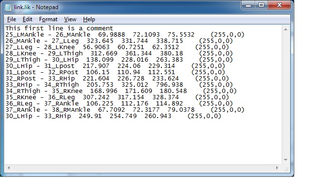Click the text 'This first line is a comment'
Screen dimensions: 315x185
59,28
